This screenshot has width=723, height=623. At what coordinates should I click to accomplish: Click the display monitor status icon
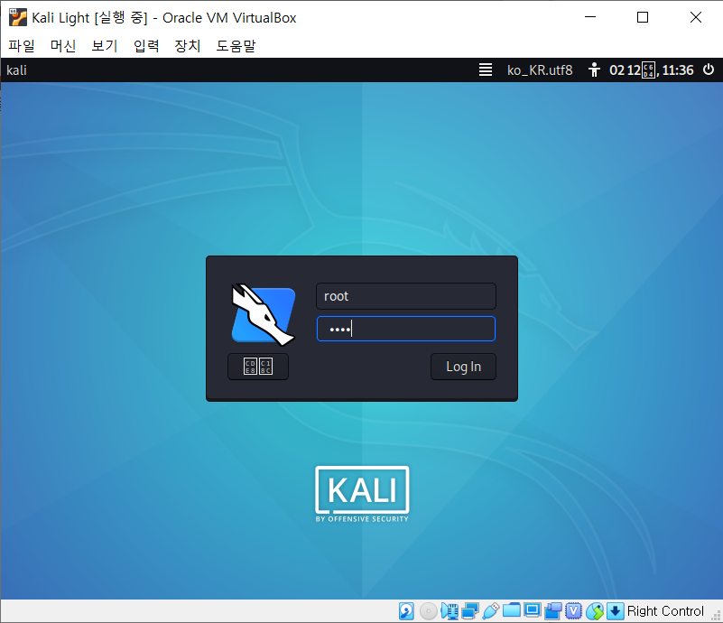pyautogui.click(x=533, y=611)
